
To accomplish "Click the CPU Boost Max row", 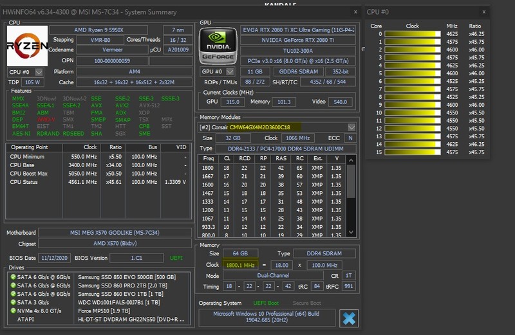I will click(98, 174).
